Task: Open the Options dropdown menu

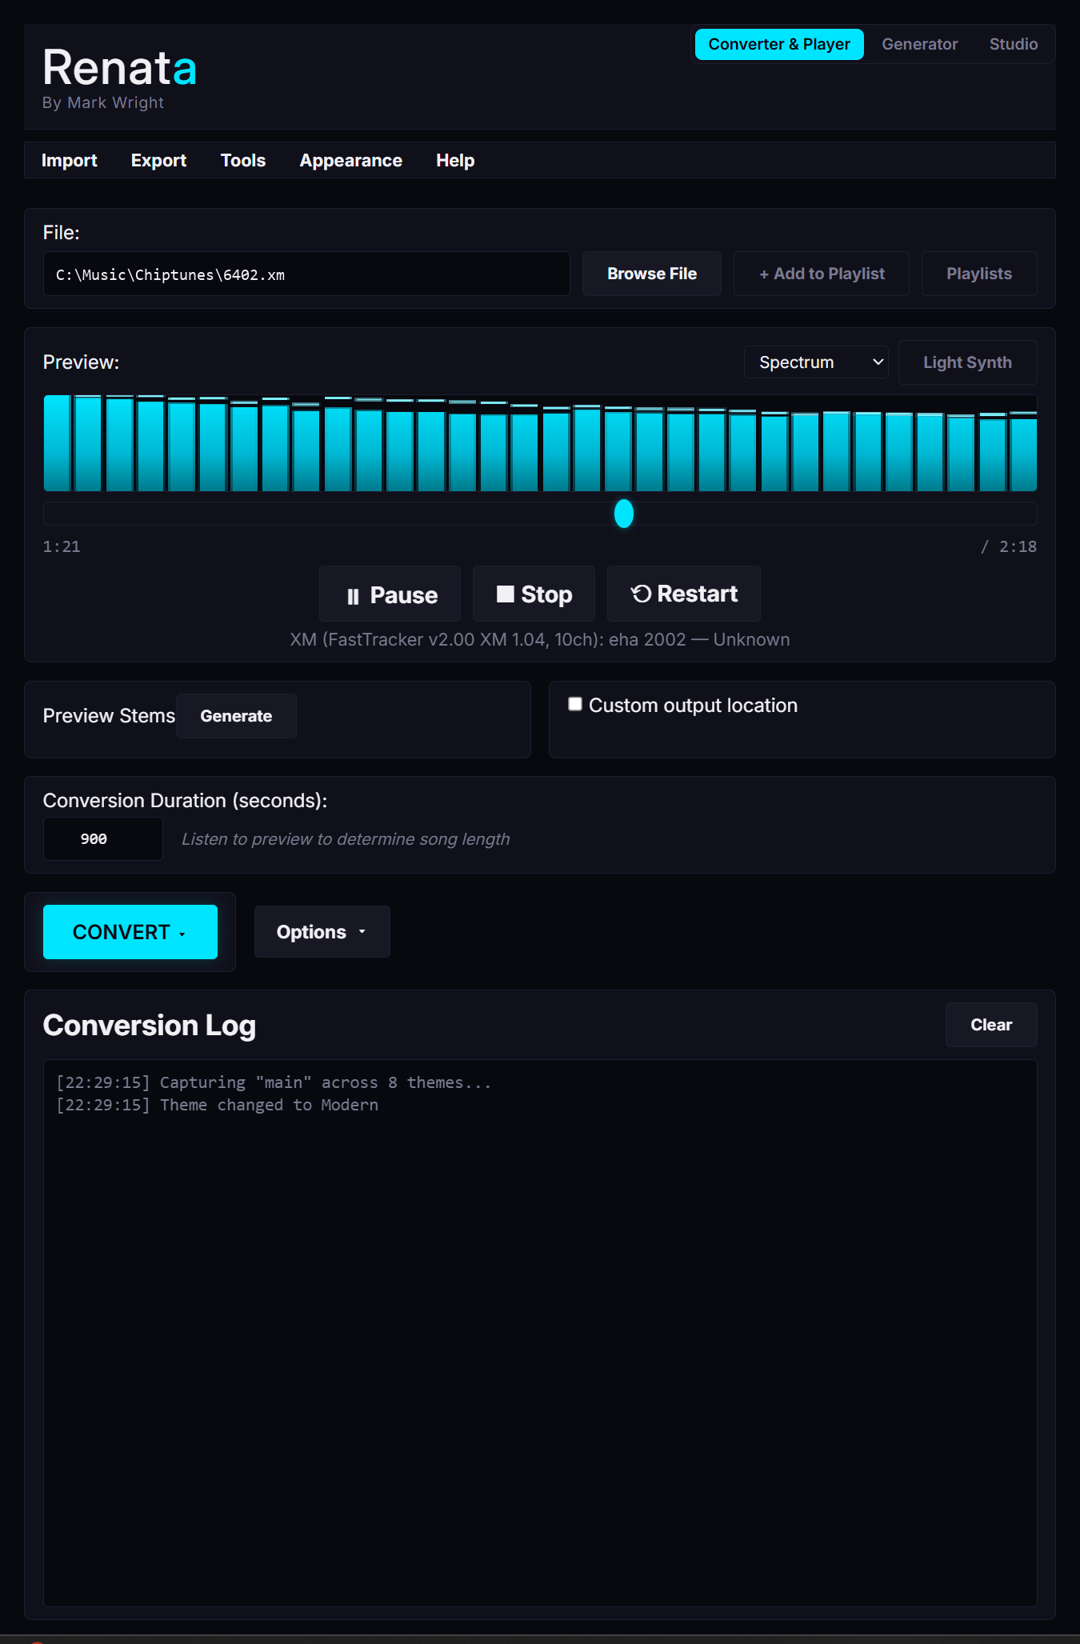Action: (x=322, y=932)
